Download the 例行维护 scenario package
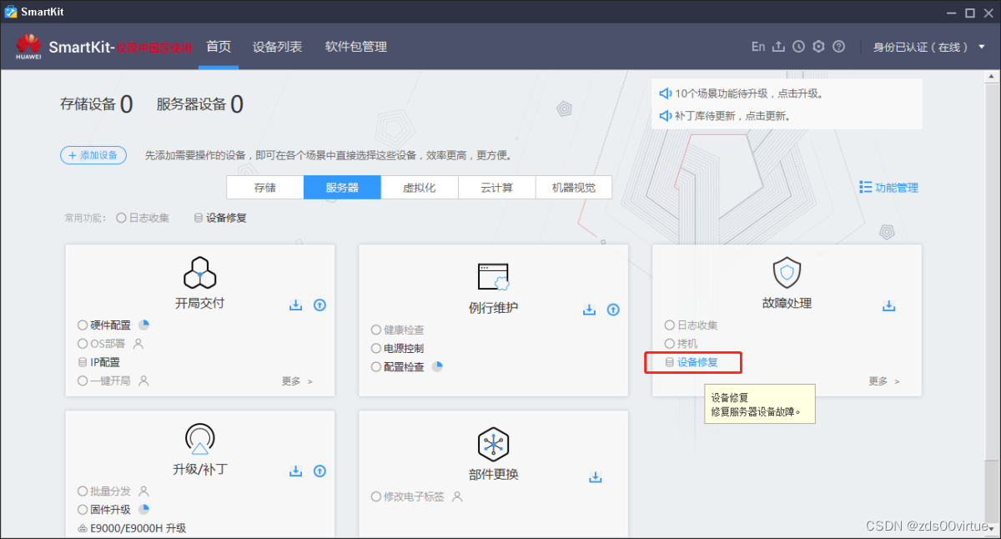This screenshot has height=539, width=1001. tap(589, 310)
